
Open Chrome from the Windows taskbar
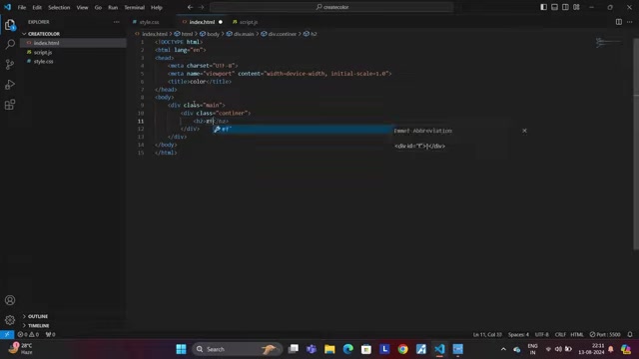(402, 349)
